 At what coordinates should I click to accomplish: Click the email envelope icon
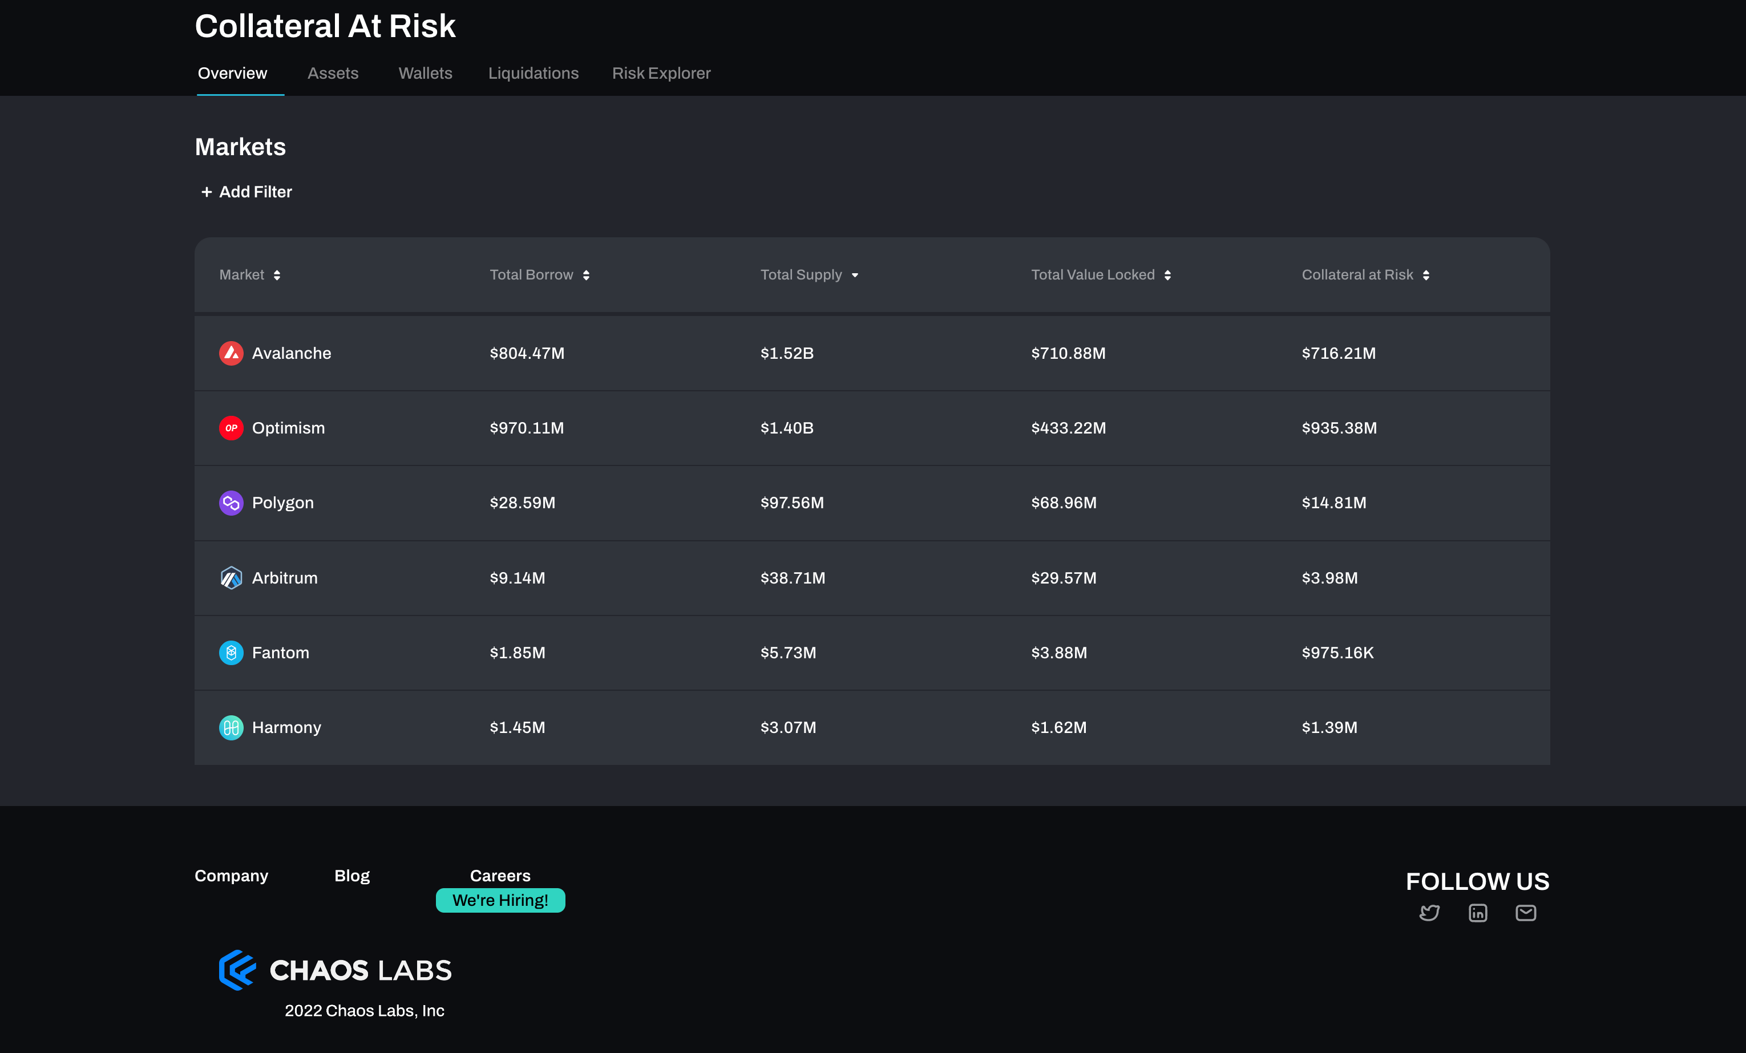pos(1526,913)
